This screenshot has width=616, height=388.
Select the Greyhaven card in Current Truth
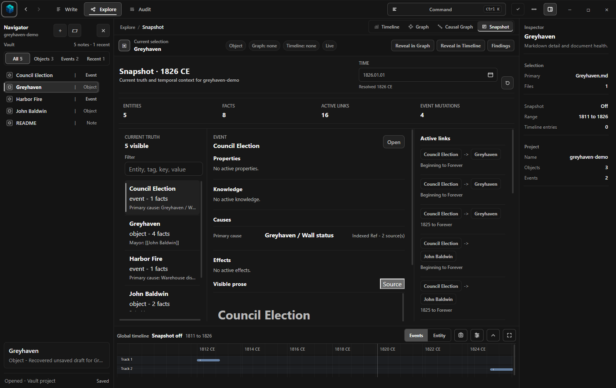pyautogui.click(x=162, y=232)
